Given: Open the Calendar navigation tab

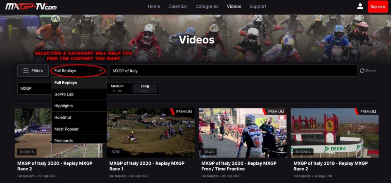Looking at the screenshot, I should coord(178,7).
